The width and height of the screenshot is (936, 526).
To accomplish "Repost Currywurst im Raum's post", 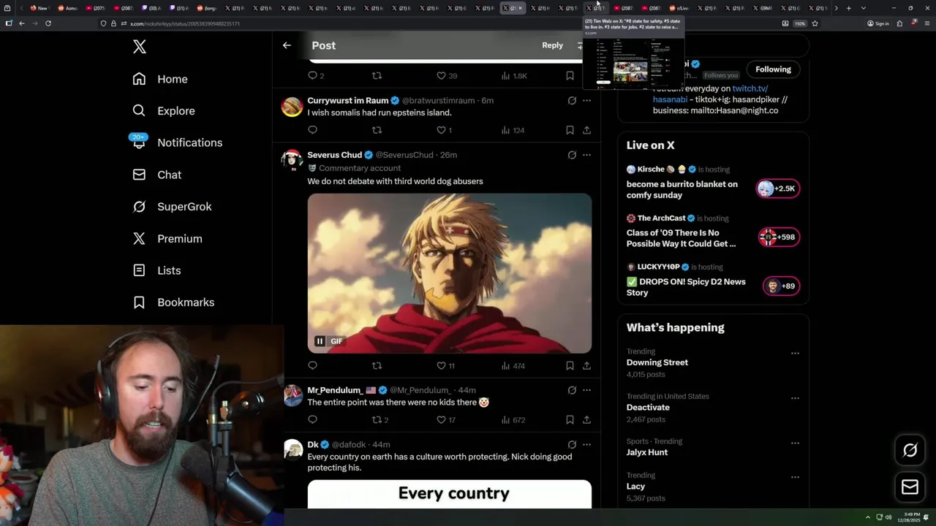I will point(377,130).
